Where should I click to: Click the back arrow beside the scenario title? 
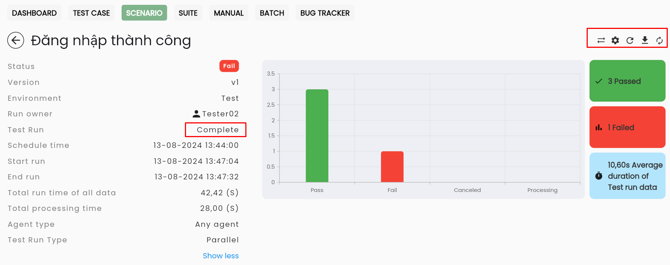point(16,40)
